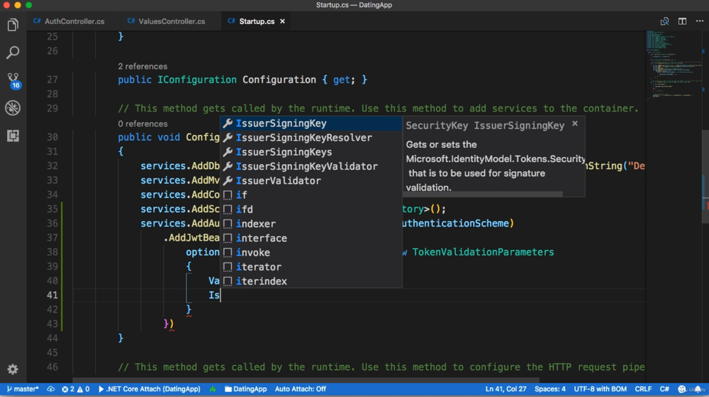This screenshot has width=709, height=397.
Task: Click the errors and warnings count
Action: pyautogui.click(x=75, y=389)
